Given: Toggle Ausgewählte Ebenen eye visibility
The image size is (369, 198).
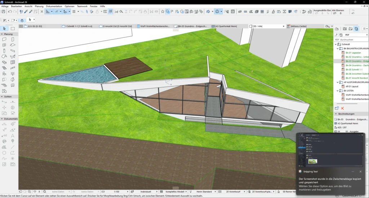Looking at the screenshot, I should tap(316, 13).
